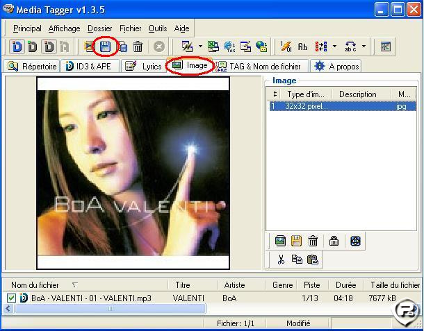Select file 'BoA - VALENTI - 01 - VALENTI.mp3'

pyautogui.click(x=91, y=298)
